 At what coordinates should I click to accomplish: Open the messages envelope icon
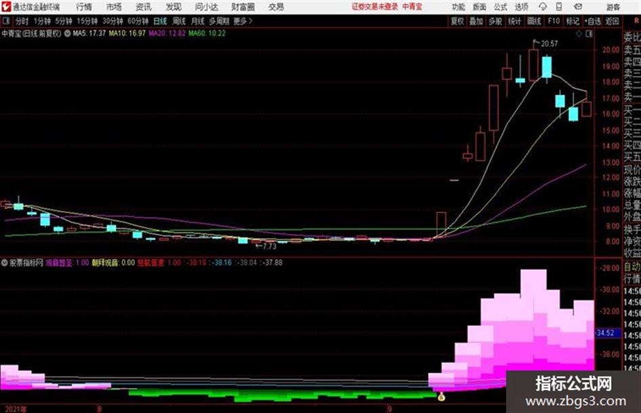click(578, 7)
